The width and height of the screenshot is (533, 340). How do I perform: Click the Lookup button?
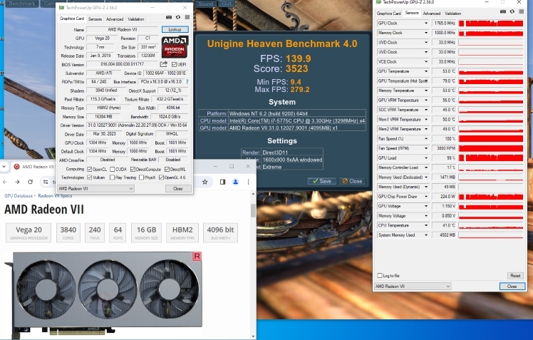tap(175, 30)
